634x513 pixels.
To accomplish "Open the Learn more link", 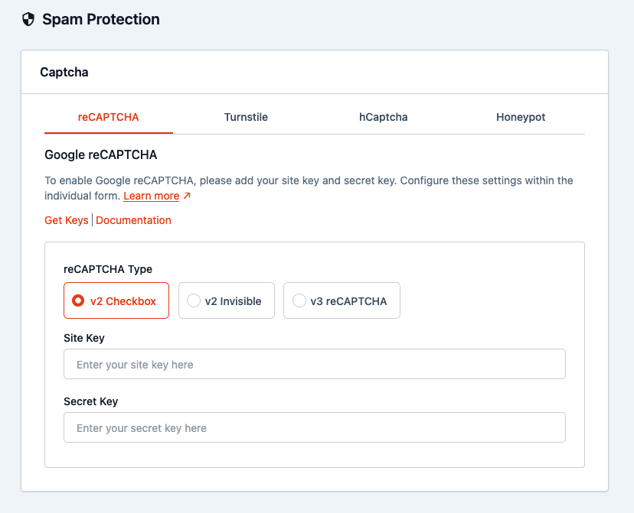I will point(151,196).
